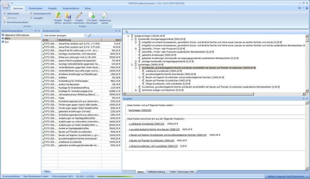Screen dimensions: 310x179
Task: Click the sum icon beside Anlagevermögen
Action: (132, 36)
